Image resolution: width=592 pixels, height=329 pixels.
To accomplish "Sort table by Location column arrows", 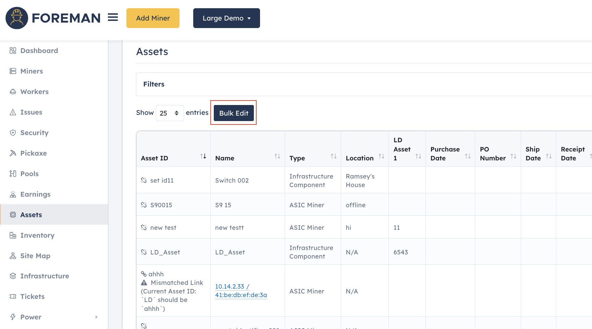I will point(381,156).
